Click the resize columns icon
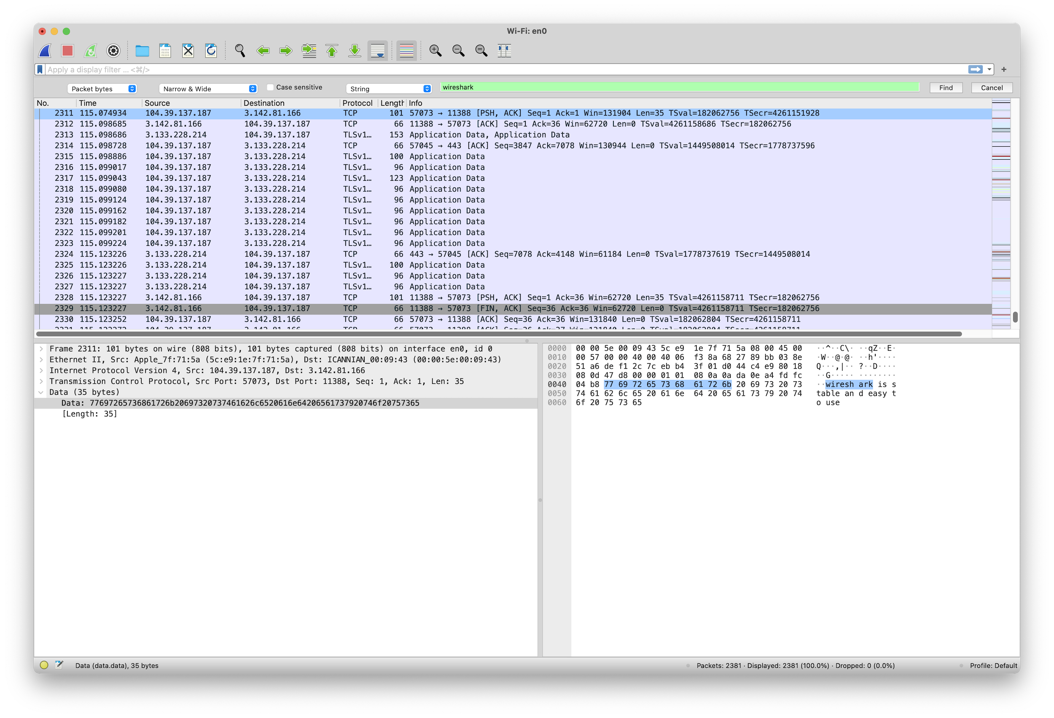Viewport: 1054px width, 718px height. (504, 51)
